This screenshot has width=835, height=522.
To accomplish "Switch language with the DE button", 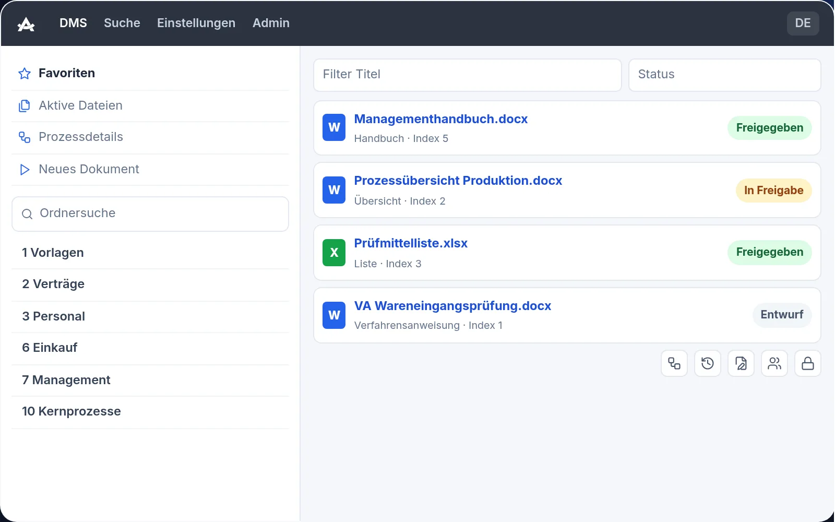I will [803, 23].
